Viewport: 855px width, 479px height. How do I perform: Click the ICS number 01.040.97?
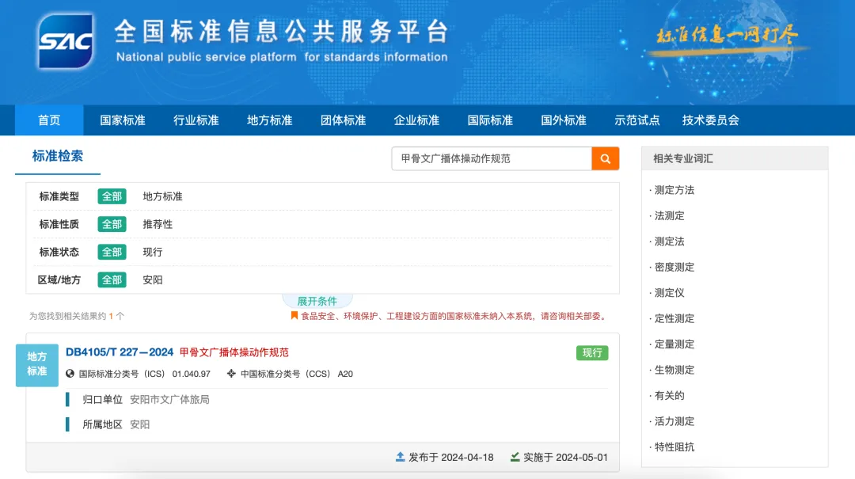click(192, 374)
